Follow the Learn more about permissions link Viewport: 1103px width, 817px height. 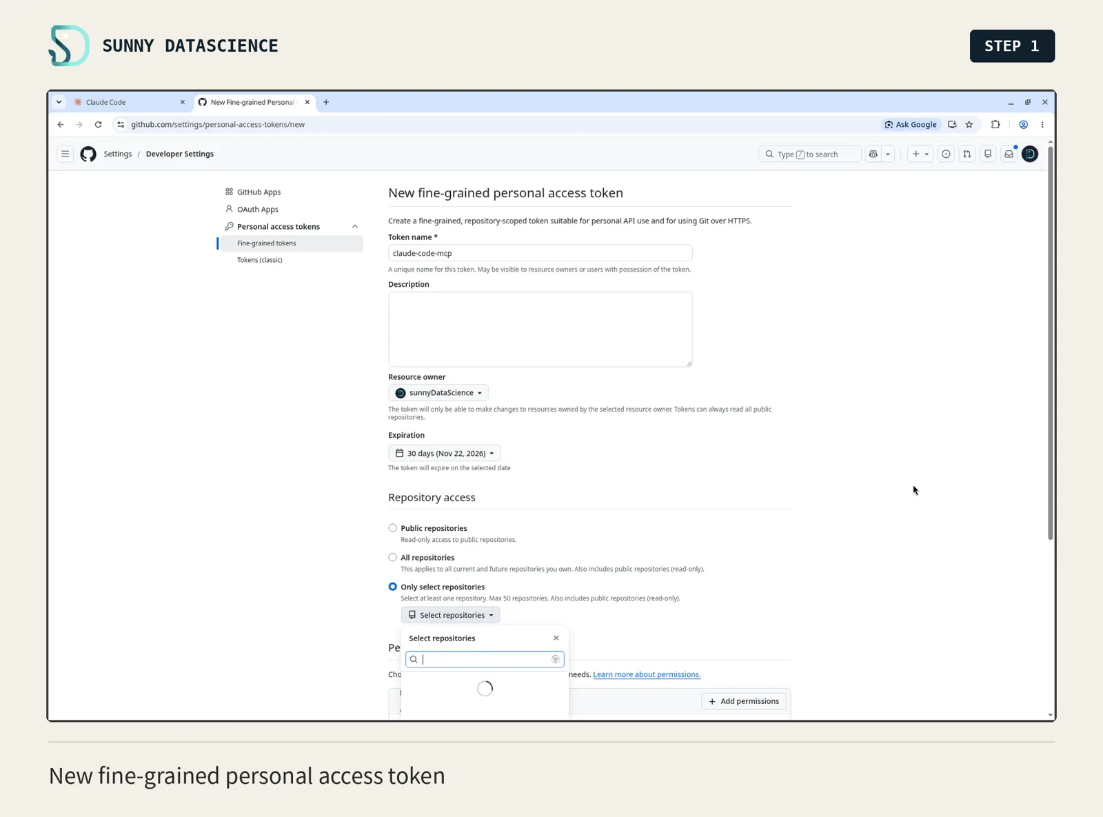tap(647, 674)
